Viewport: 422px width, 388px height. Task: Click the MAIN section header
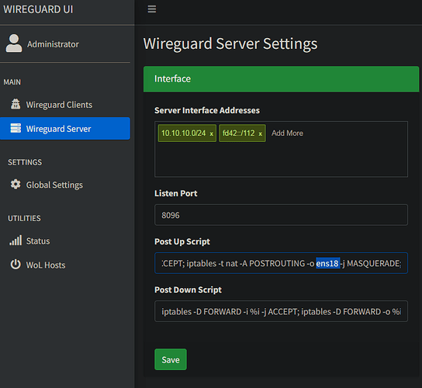12,81
